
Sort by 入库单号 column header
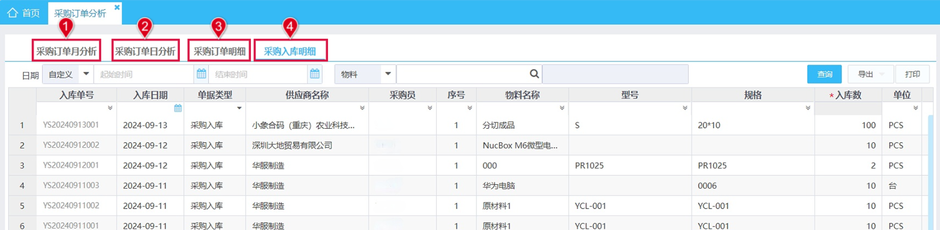(76, 95)
